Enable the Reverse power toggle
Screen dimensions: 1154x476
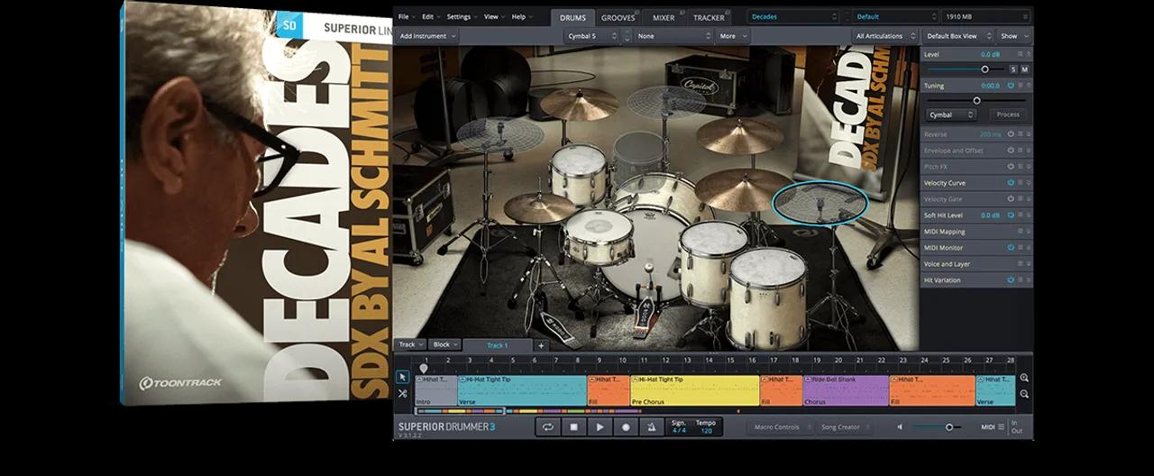pyautogui.click(x=1011, y=134)
